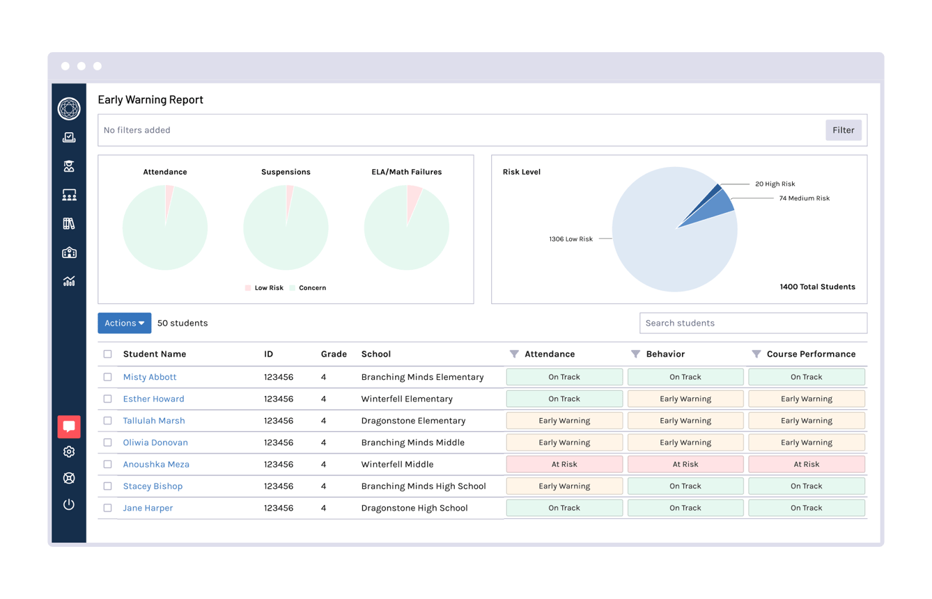Open the Behavior column filter
This screenshot has width=932, height=599.
(x=635, y=354)
